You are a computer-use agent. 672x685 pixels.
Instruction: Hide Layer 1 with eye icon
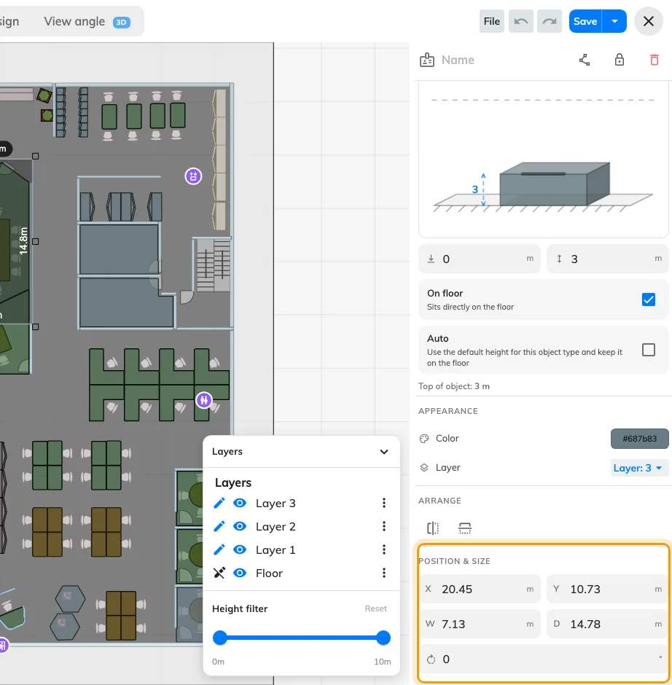pos(240,549)
